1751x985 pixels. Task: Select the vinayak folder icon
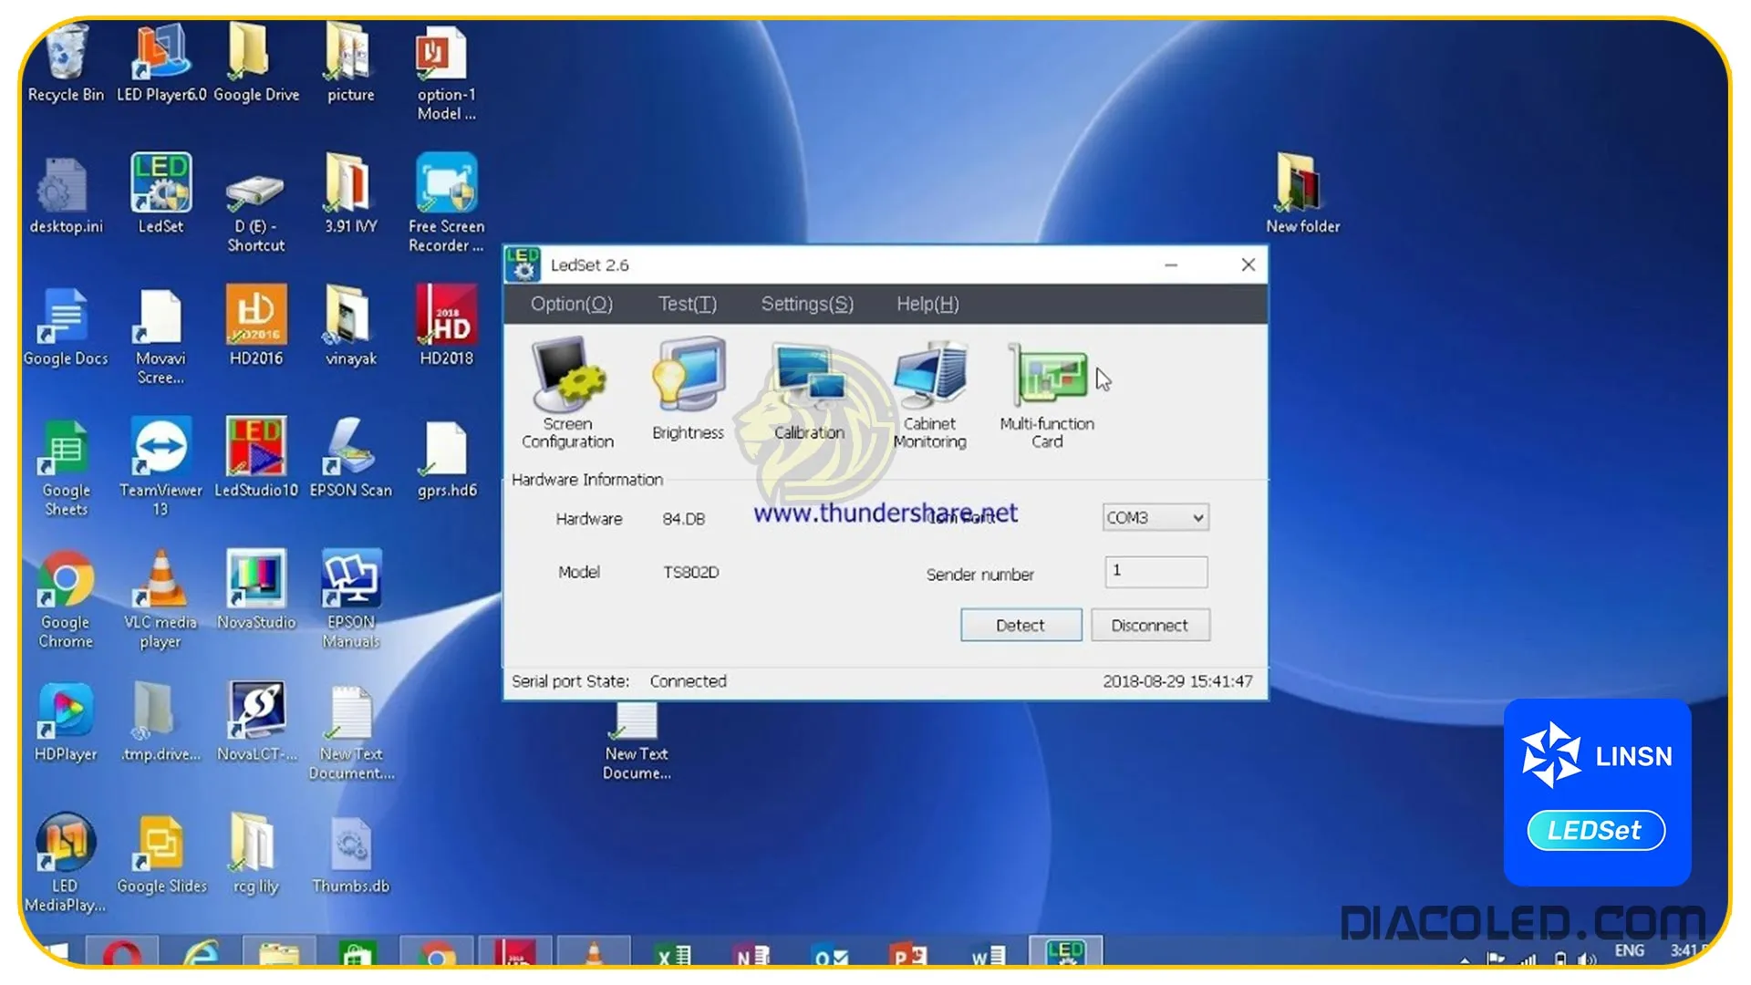tap(350, 327)
